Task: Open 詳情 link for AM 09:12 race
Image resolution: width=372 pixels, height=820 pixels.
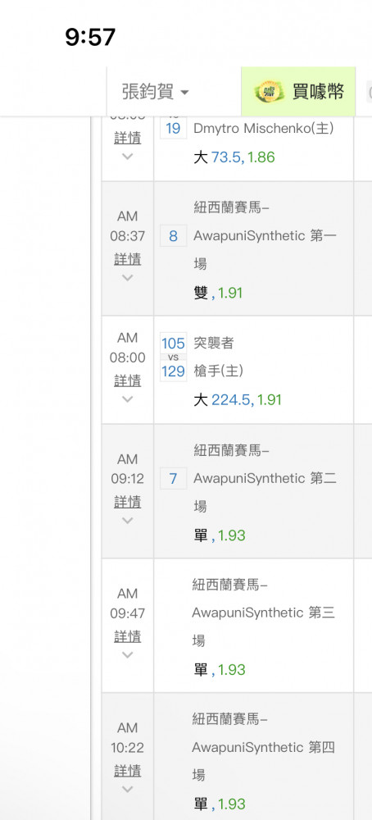Action: (128, 502)
